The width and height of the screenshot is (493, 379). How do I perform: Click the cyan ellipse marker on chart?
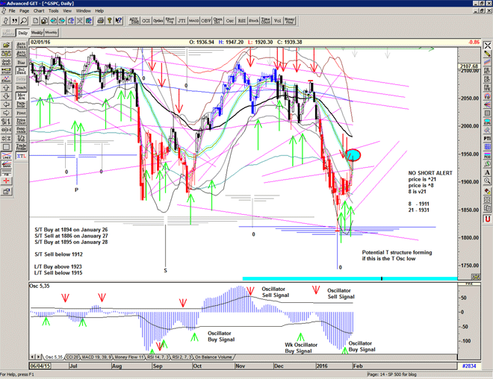tap(354, 155)
